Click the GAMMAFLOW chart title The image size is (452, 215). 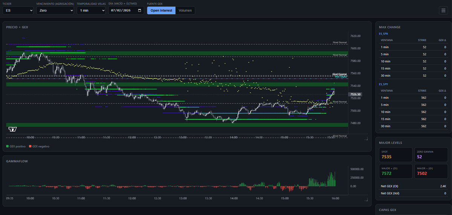17,161
